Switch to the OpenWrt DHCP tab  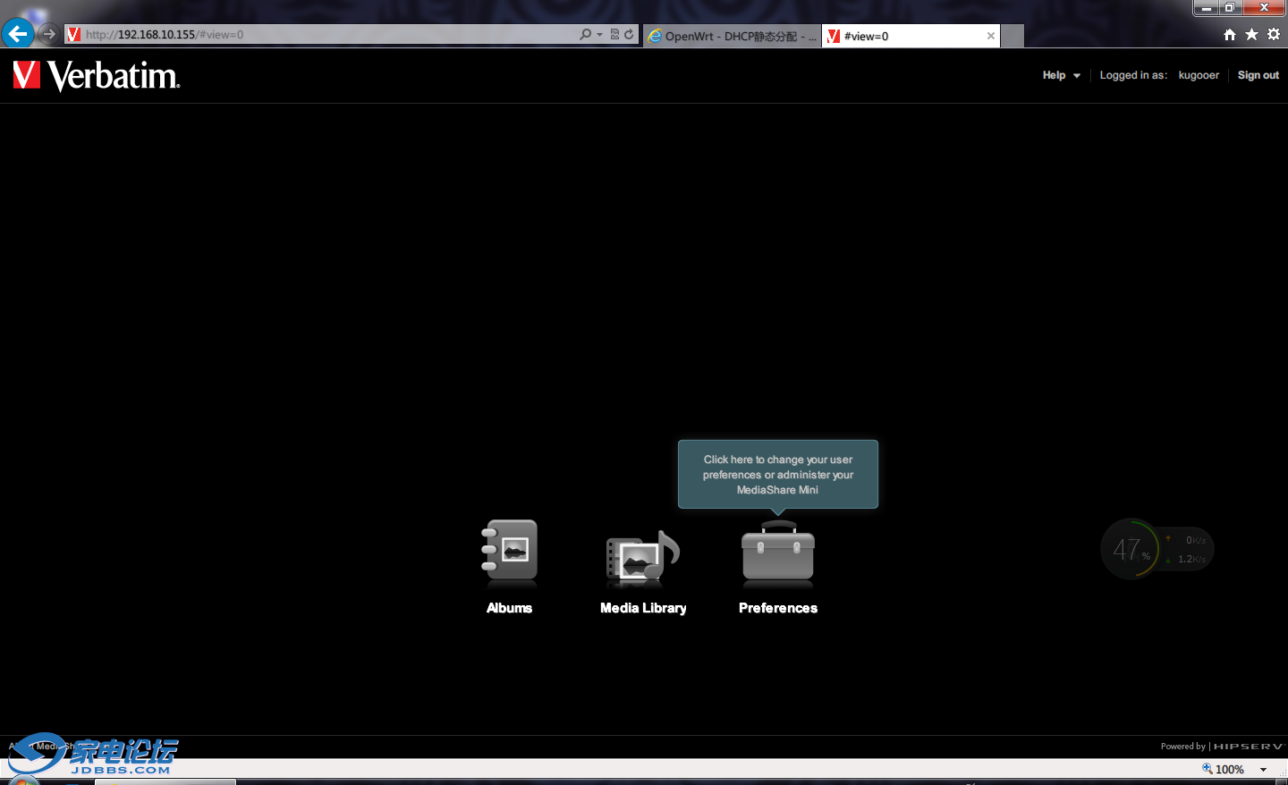pos(732,36)
